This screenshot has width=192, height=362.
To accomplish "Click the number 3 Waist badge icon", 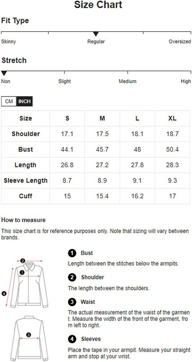I will [72, 302].
